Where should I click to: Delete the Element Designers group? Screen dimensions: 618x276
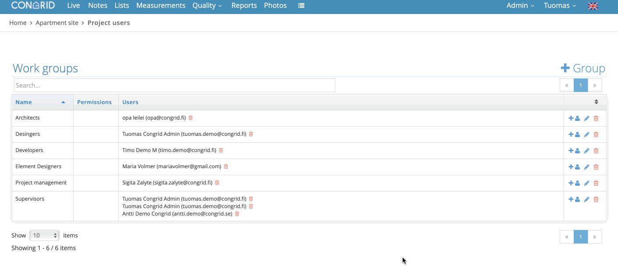pyautogui.click(x=596, y=167)
